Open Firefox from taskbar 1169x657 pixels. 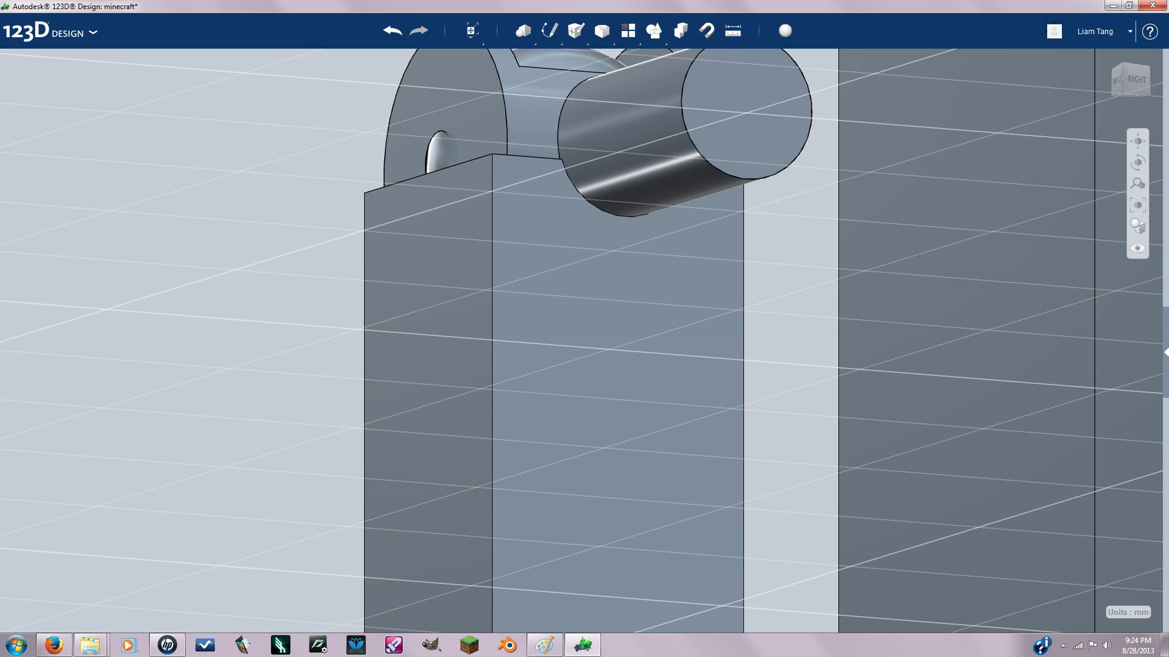54,645
